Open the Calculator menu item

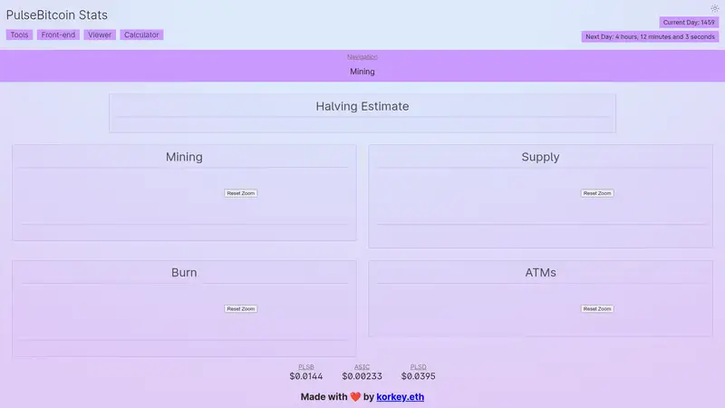click(141, 34)
